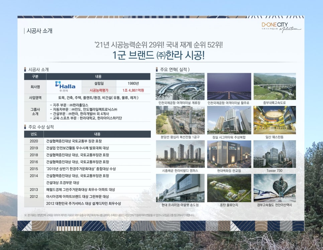The width and height of the screenshot is (323, 250).
Task: Click the 지주 부문 : ㈜한라홀딩스 line
Action: (69, 105)
